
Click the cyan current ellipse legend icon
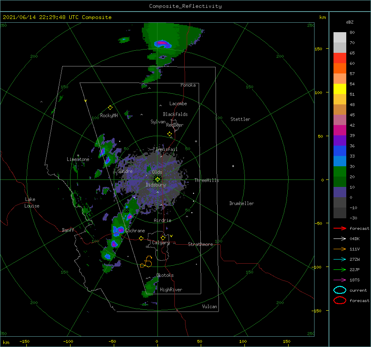[340, 290]
